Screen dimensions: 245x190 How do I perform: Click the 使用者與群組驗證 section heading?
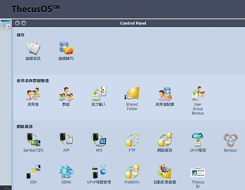pos(33,81)
